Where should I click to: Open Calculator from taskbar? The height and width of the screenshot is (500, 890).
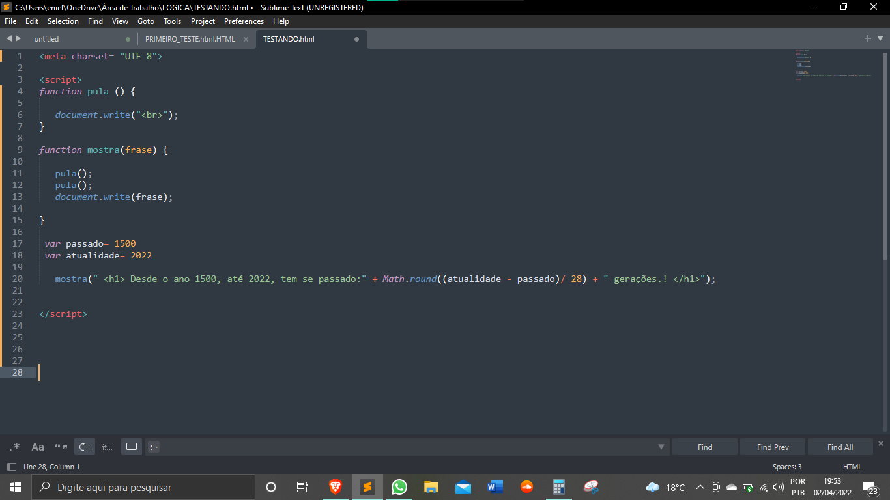pos(559,487)
